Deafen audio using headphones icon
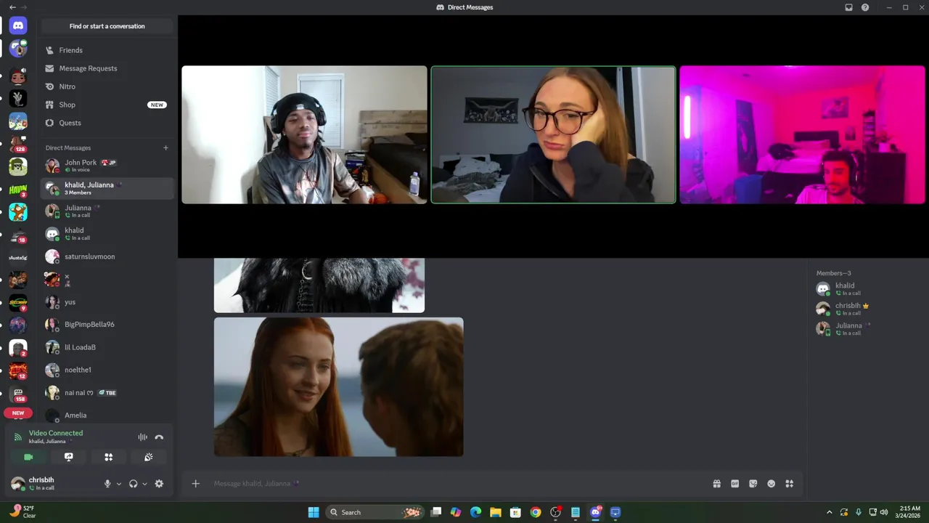The height and width of the screenshot is (523, 929). point(133,484)
